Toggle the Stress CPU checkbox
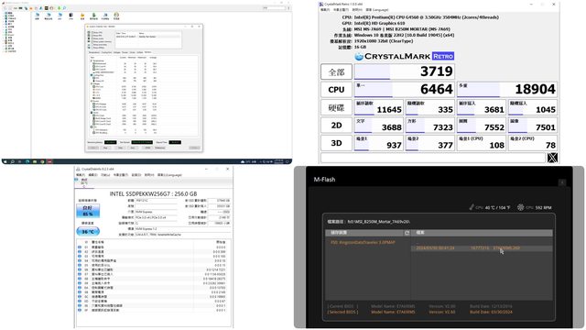The height and width of the screenshot is (330, 586). [92, 33]
